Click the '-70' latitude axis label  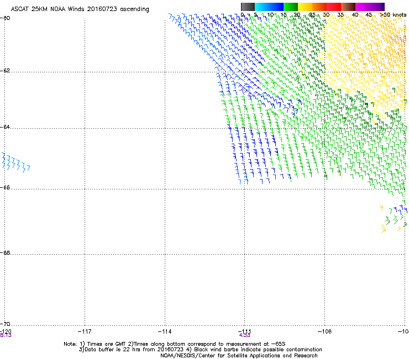coord(5,324)
